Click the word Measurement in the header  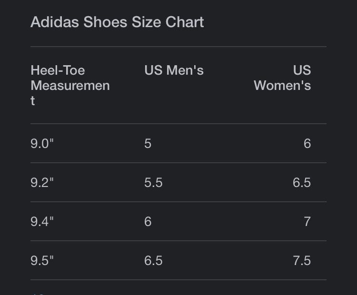(70, 93)
